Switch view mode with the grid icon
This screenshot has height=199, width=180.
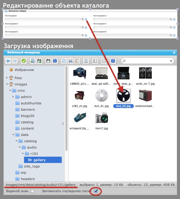point(104,61)
